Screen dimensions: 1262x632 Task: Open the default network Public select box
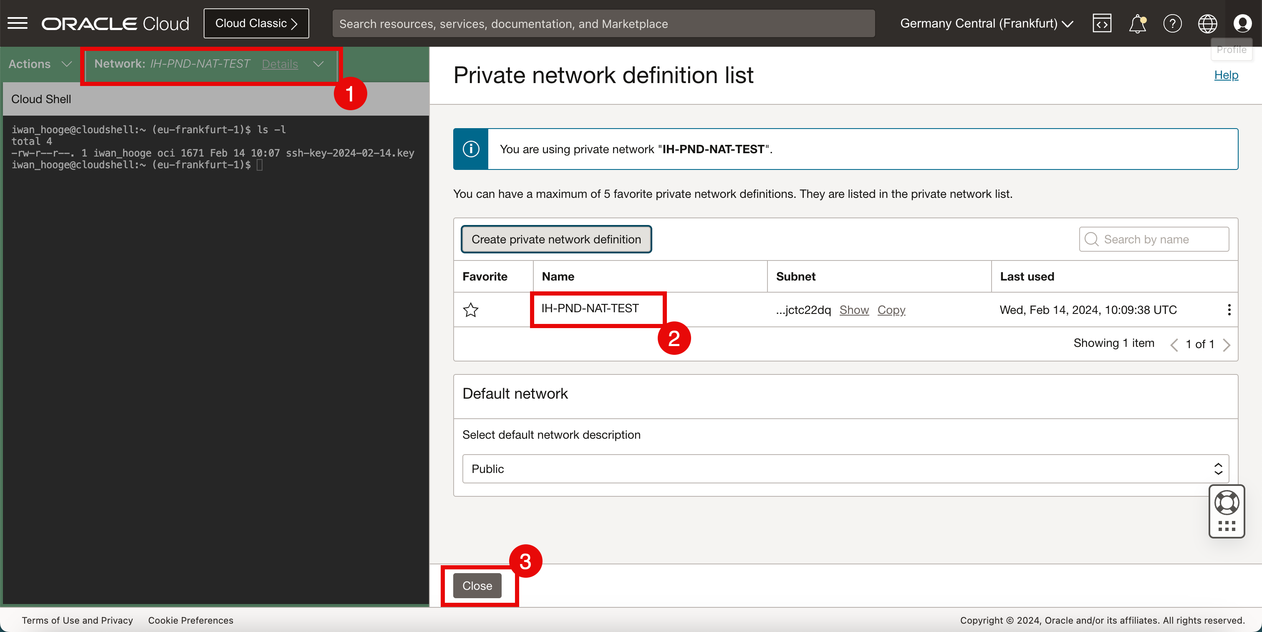point(845,469)
